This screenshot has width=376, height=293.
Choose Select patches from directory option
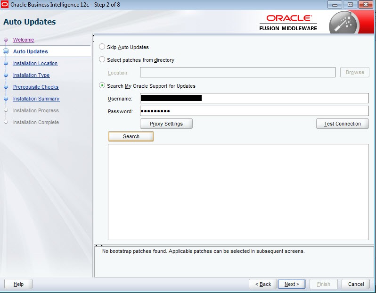[102, 59]
